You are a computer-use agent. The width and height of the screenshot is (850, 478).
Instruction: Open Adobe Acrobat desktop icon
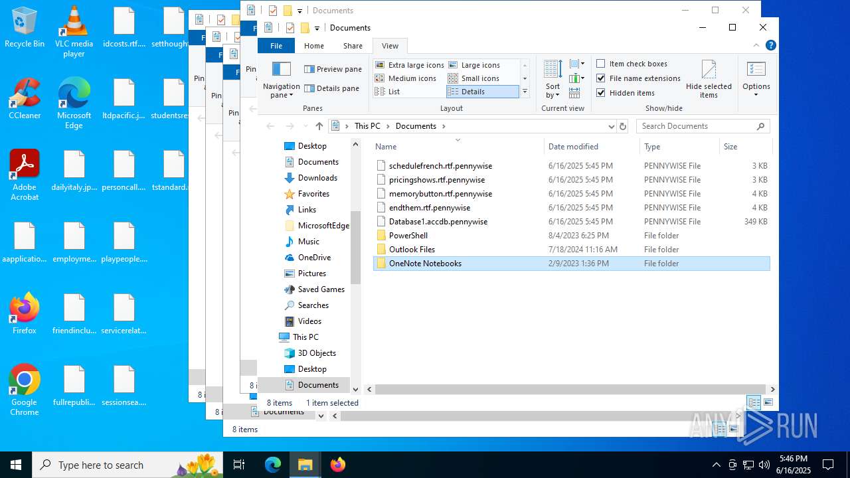point(25,175)
